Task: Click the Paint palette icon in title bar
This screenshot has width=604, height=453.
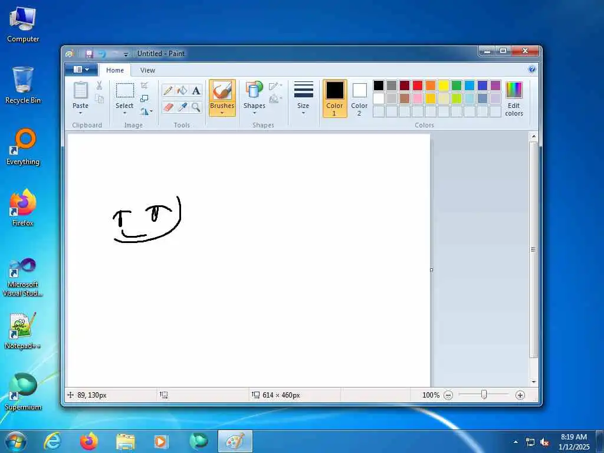Action: coord(70,54)
